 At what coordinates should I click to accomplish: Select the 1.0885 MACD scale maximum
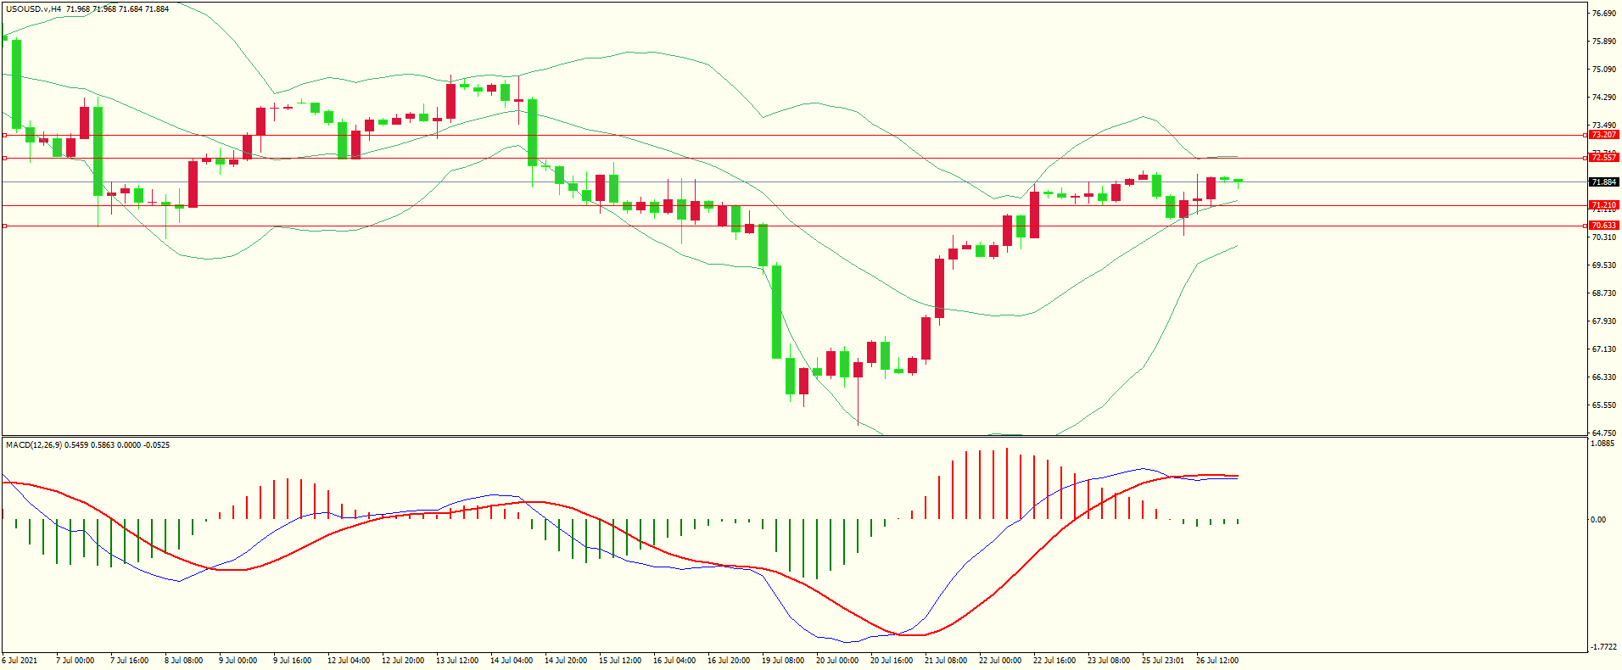(x=1602, y=444)
